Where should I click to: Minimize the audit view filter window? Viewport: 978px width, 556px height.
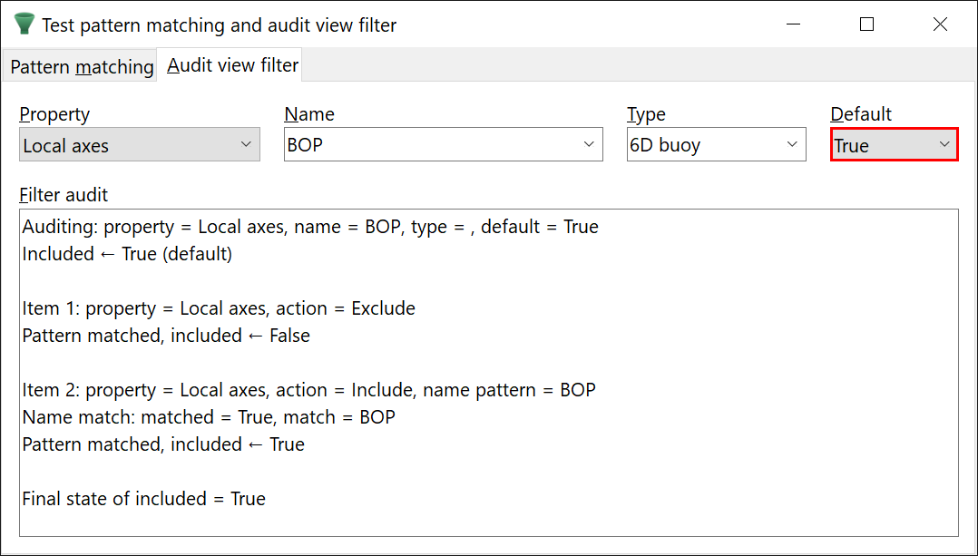tap(792, 24)
